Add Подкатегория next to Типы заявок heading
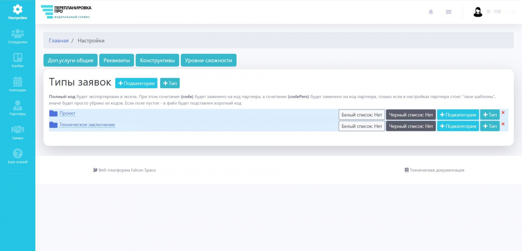 [x=136, y=83]
